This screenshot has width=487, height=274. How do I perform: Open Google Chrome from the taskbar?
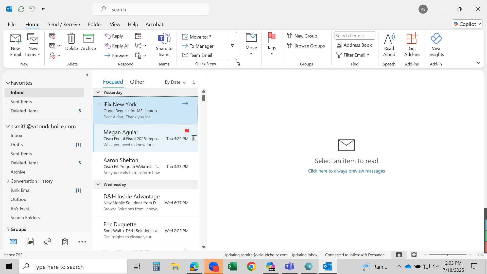pyautogui.click(x=251, y=267)
